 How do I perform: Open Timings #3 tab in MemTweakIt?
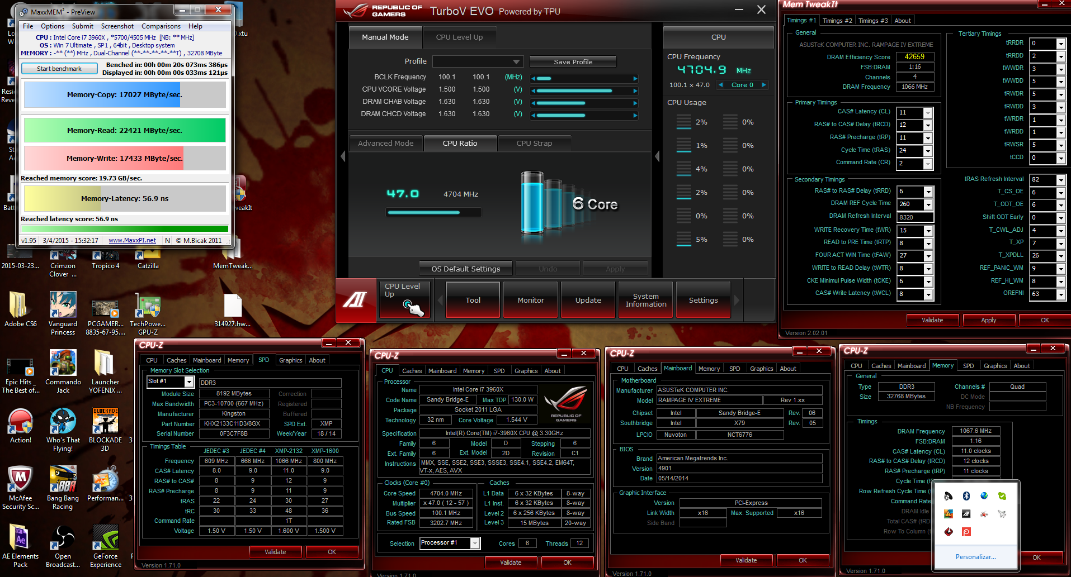[873, 21]
